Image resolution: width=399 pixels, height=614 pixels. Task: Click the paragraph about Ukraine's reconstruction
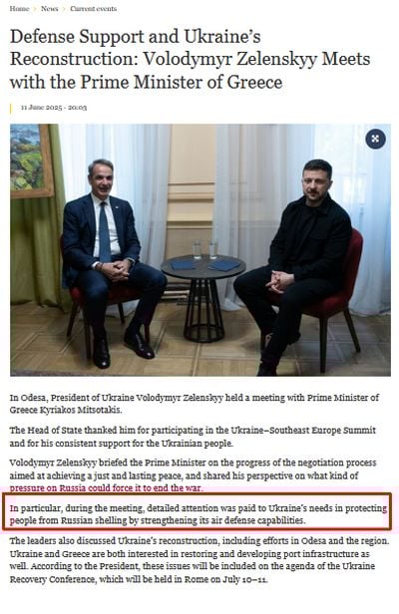tap(199, 560)
